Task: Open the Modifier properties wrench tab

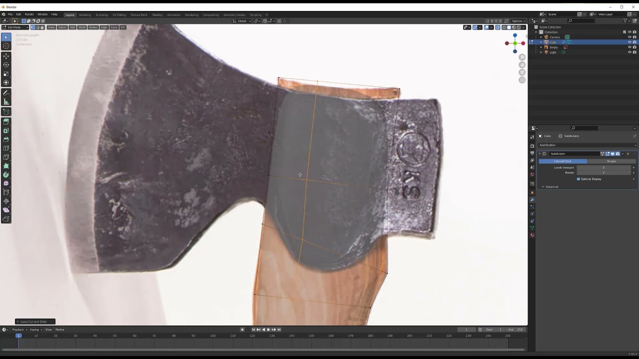Action: 532,199
